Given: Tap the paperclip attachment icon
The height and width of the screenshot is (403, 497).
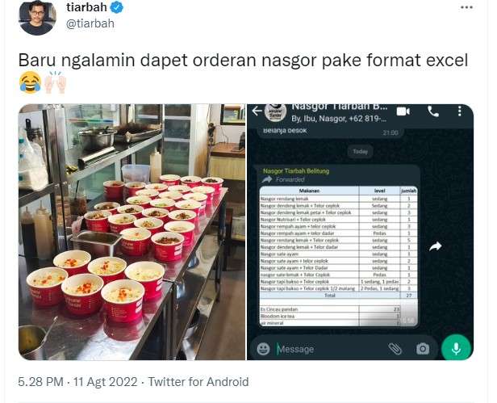Looking at the screenshot, I should pyautogui.click(x=395, y=349).
